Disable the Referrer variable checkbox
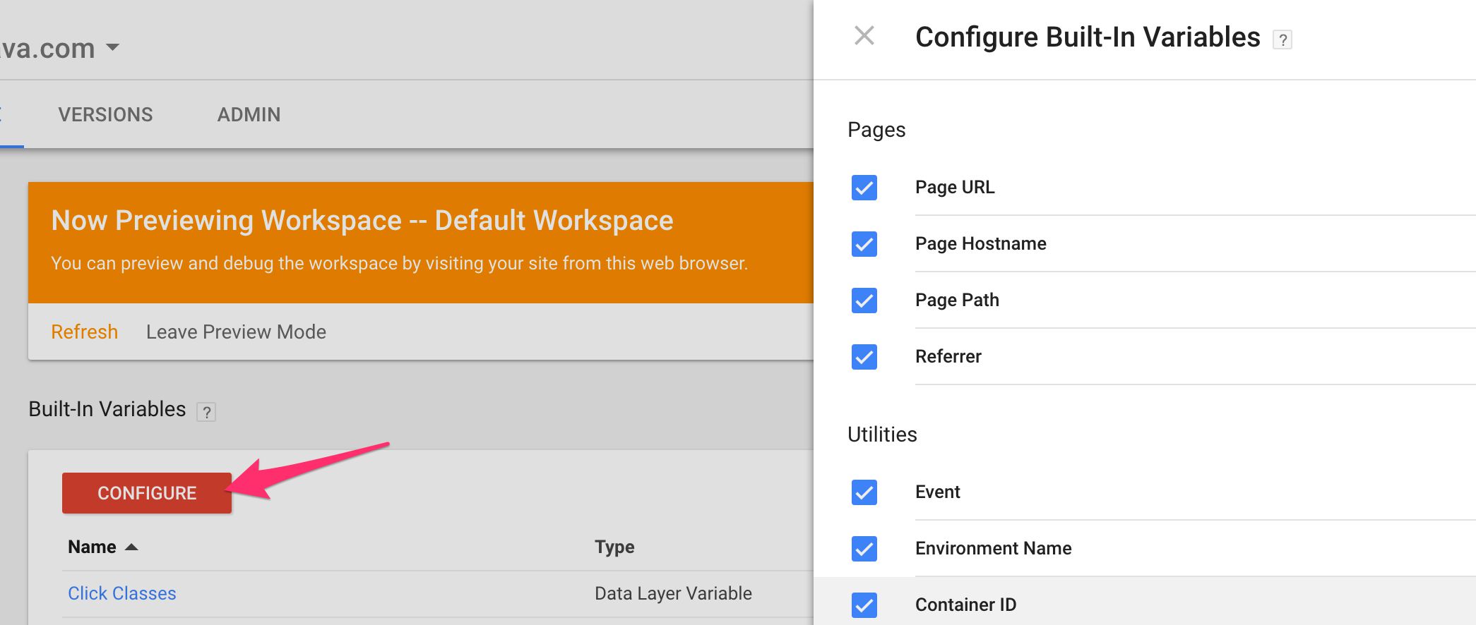 click(x=864, y=357)
